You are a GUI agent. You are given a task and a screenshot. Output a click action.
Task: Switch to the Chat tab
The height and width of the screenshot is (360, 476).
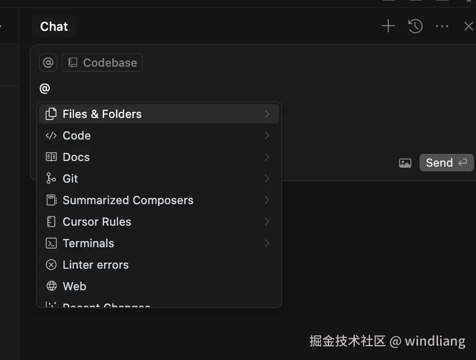(x=54, y=27)
